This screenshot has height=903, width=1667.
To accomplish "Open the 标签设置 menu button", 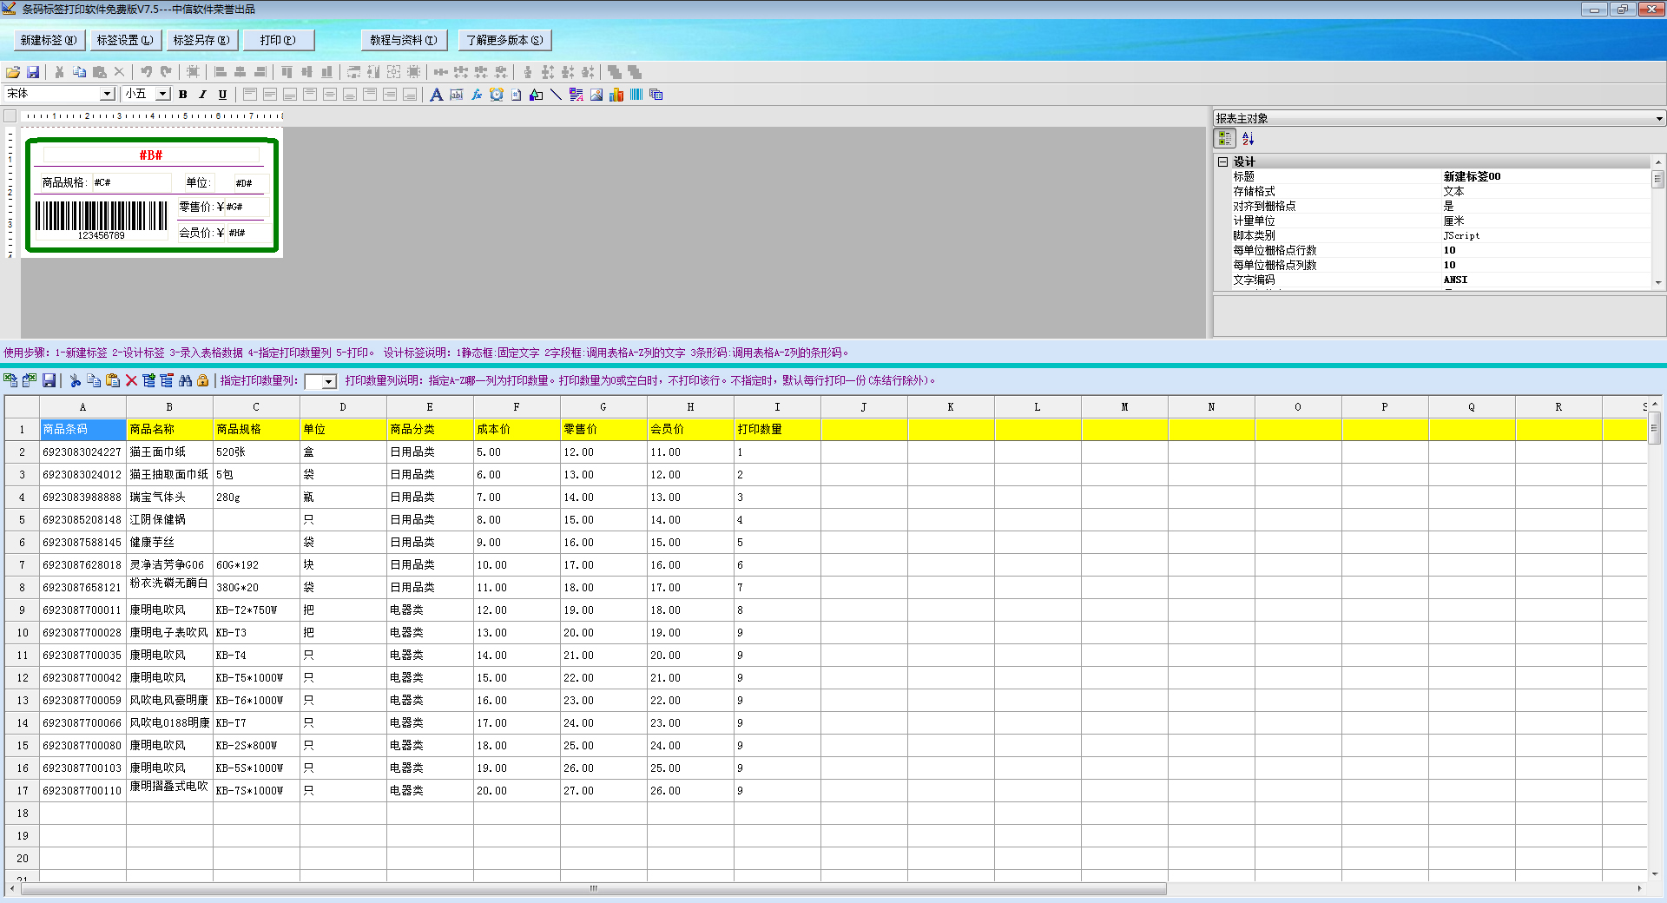I will (125, 40).
